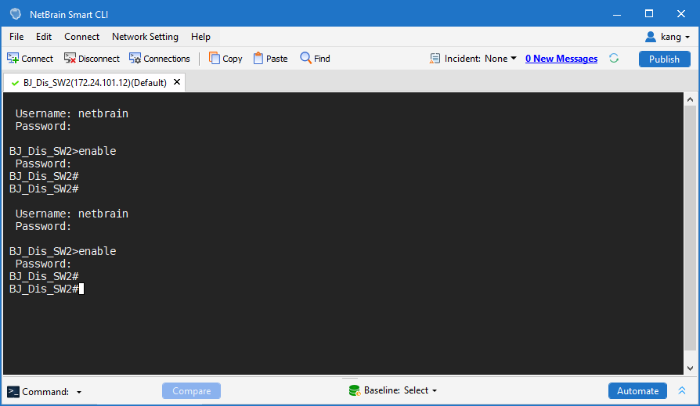
Task: Click the Find magnifier icon
Action: coord(305,58)
